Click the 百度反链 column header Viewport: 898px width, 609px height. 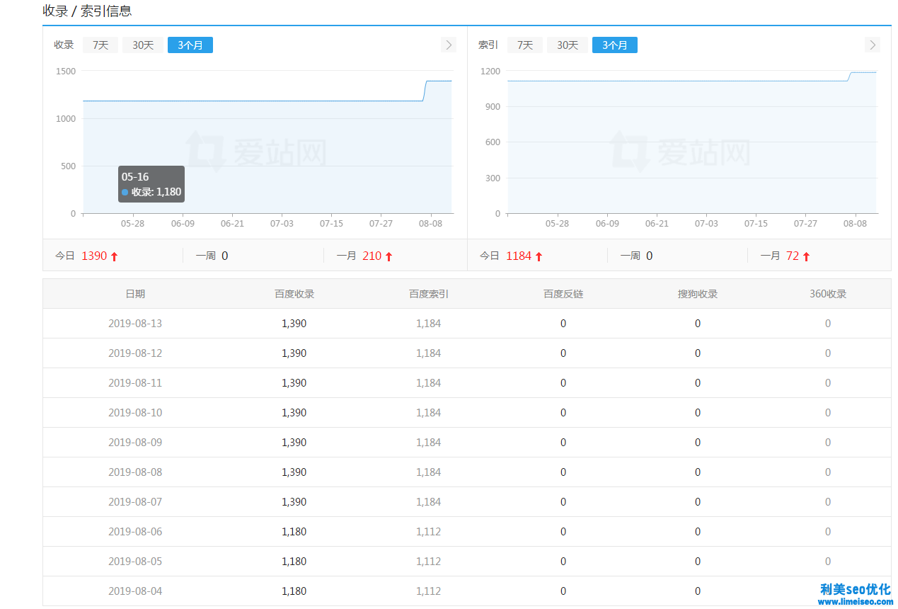563,294
